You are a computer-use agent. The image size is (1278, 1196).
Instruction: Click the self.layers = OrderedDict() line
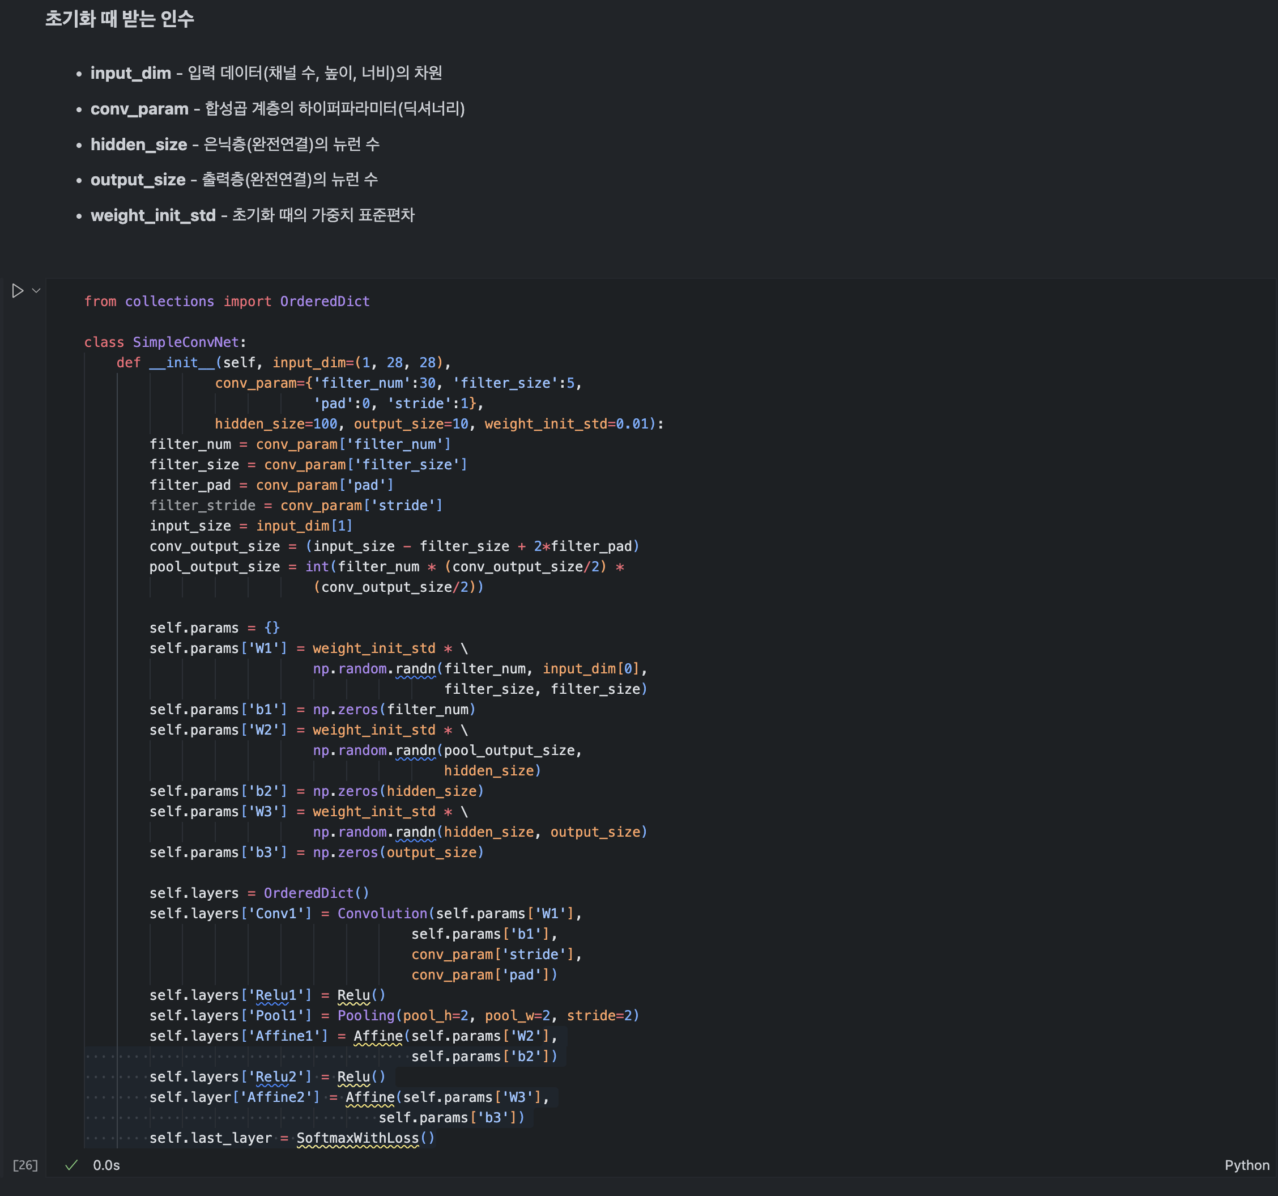coord(259,893)
